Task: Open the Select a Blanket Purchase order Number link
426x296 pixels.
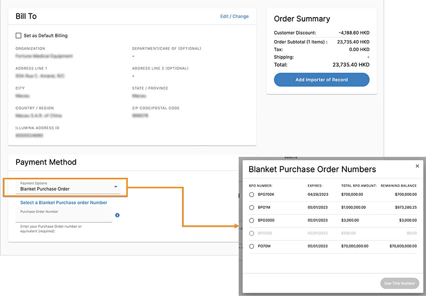Action: pos(64,203)
